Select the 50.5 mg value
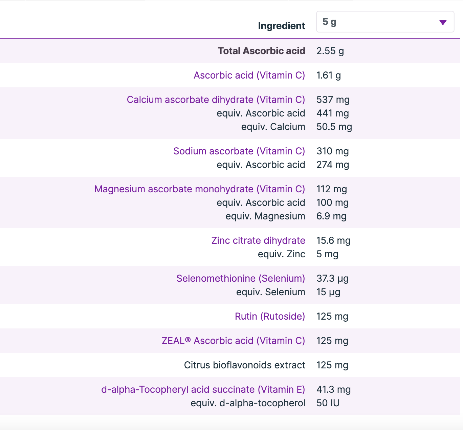463x430 pixels. coord(334,127)
